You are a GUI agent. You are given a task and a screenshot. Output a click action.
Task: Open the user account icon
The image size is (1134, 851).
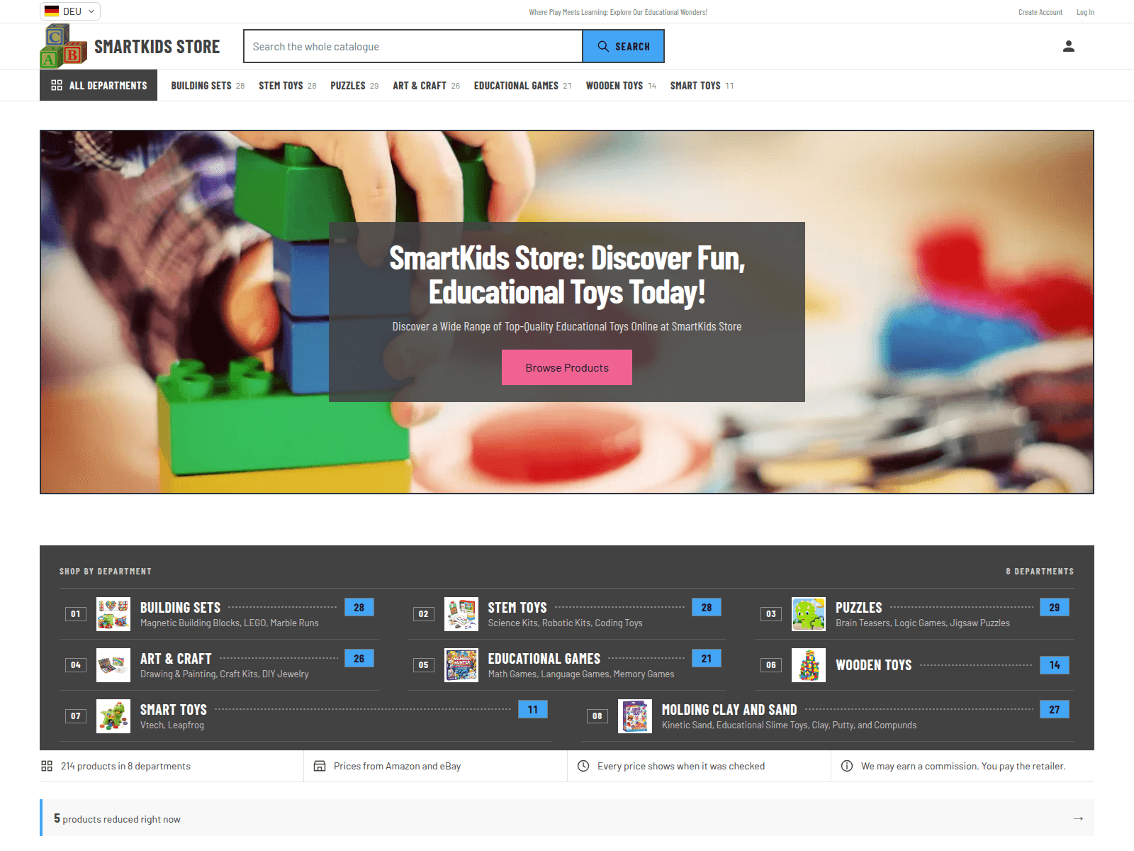point(1069,46)
